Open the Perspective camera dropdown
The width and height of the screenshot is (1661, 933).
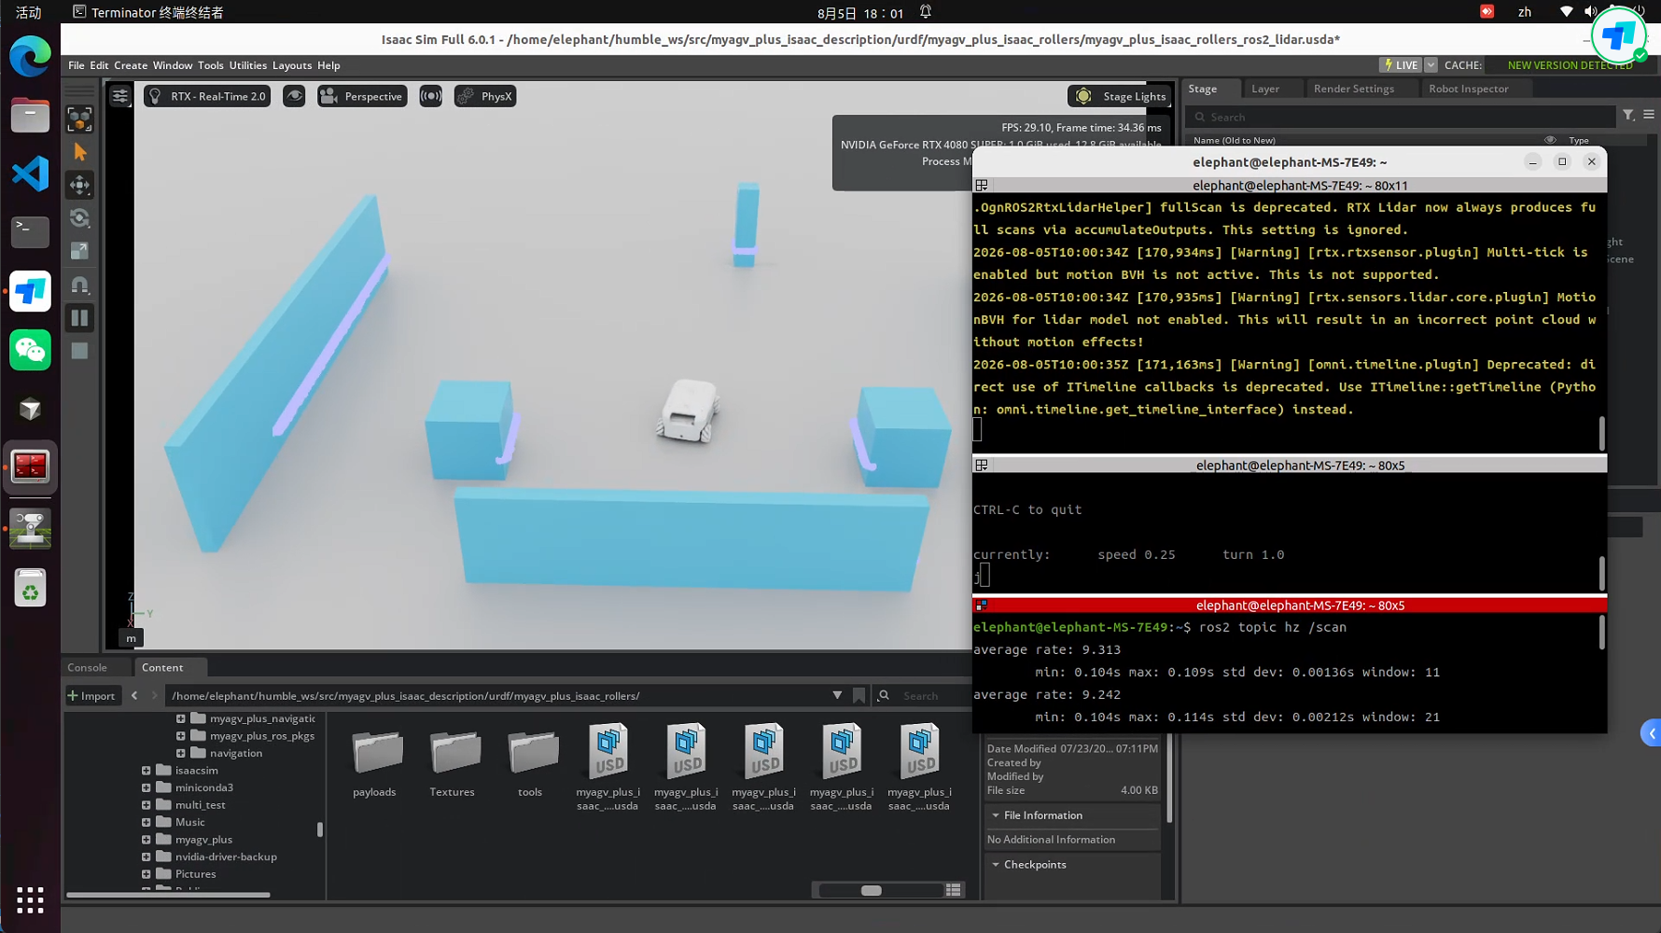(362, 96)
